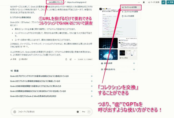Click citation marker 1 in first paragraph
This screenshot has height=118, width=174.
click(38, 9)
